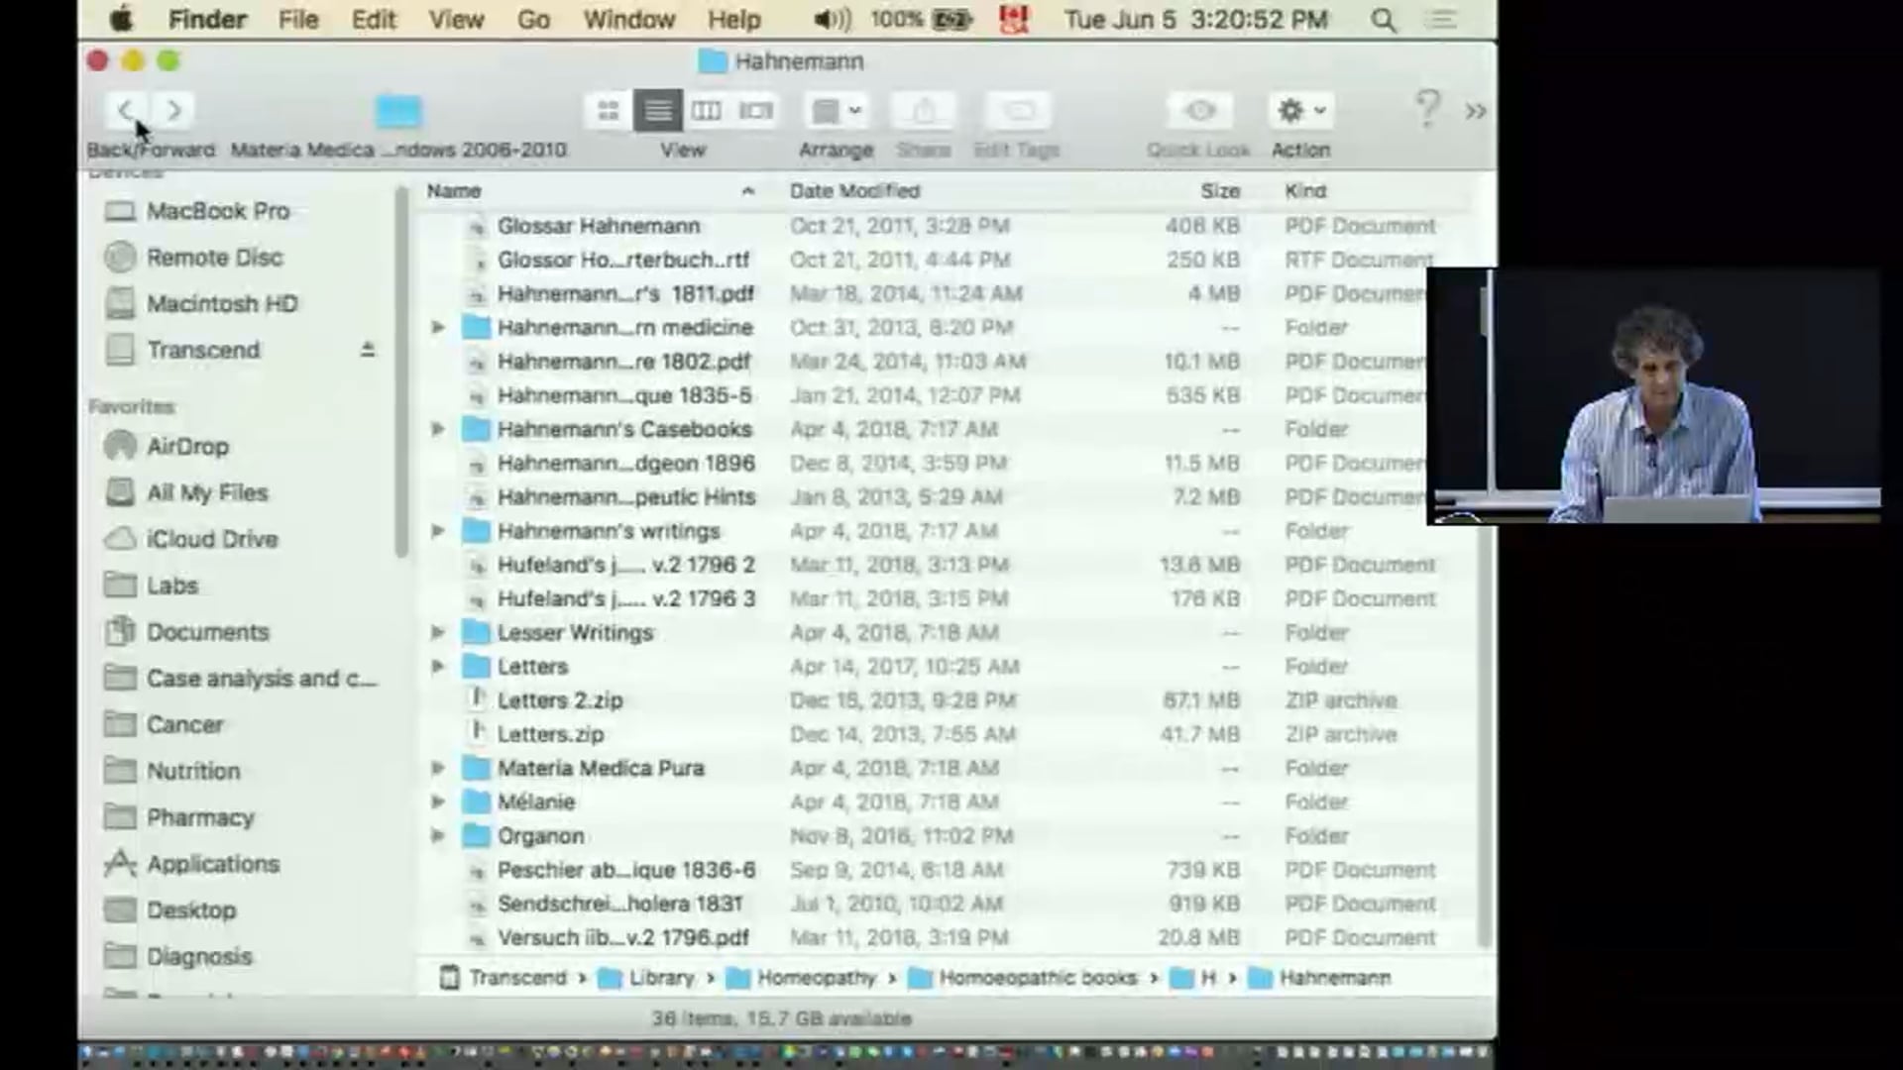Click the Quick Look eye icon

coord(1199,111)
